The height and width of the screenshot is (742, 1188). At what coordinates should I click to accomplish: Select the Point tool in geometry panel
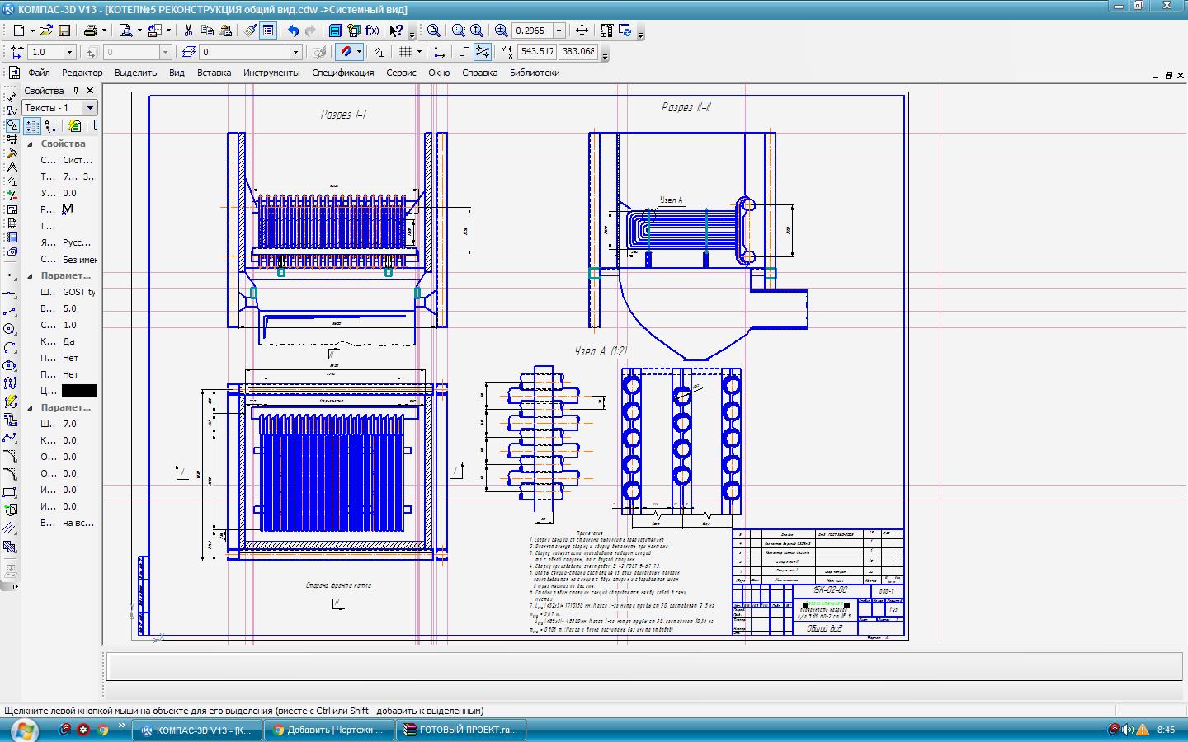[10, 275]
